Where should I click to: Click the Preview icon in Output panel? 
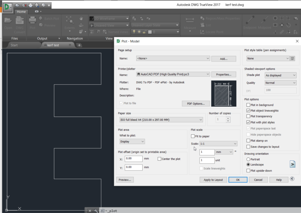click(41, 25)
